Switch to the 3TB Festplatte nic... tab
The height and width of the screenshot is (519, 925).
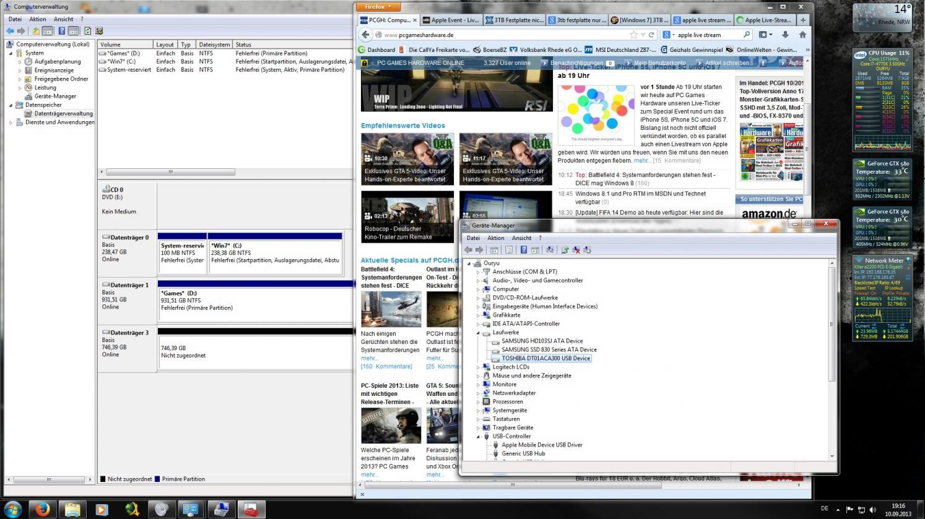(x=513, y=20)
